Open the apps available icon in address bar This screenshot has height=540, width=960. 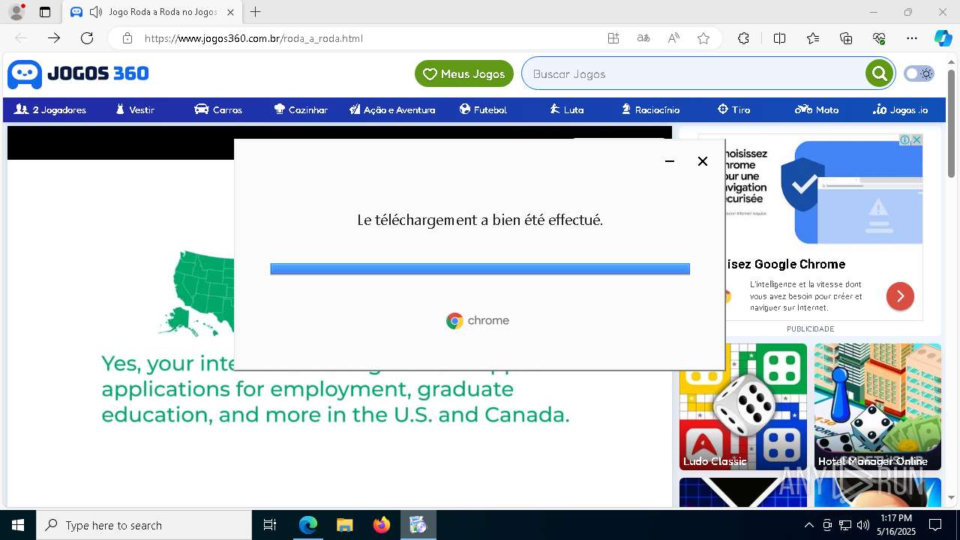click(613, 38)
